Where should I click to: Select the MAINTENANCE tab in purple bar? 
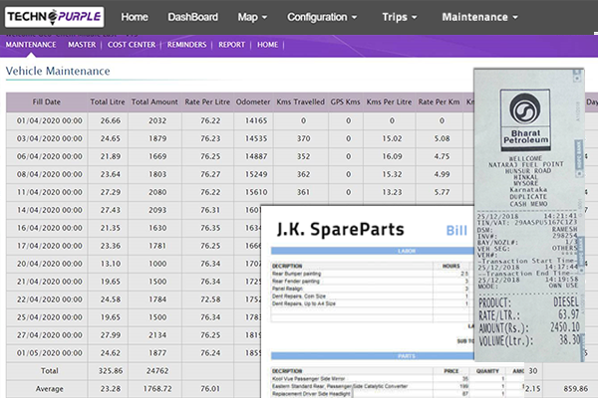(x=31, y=45)
